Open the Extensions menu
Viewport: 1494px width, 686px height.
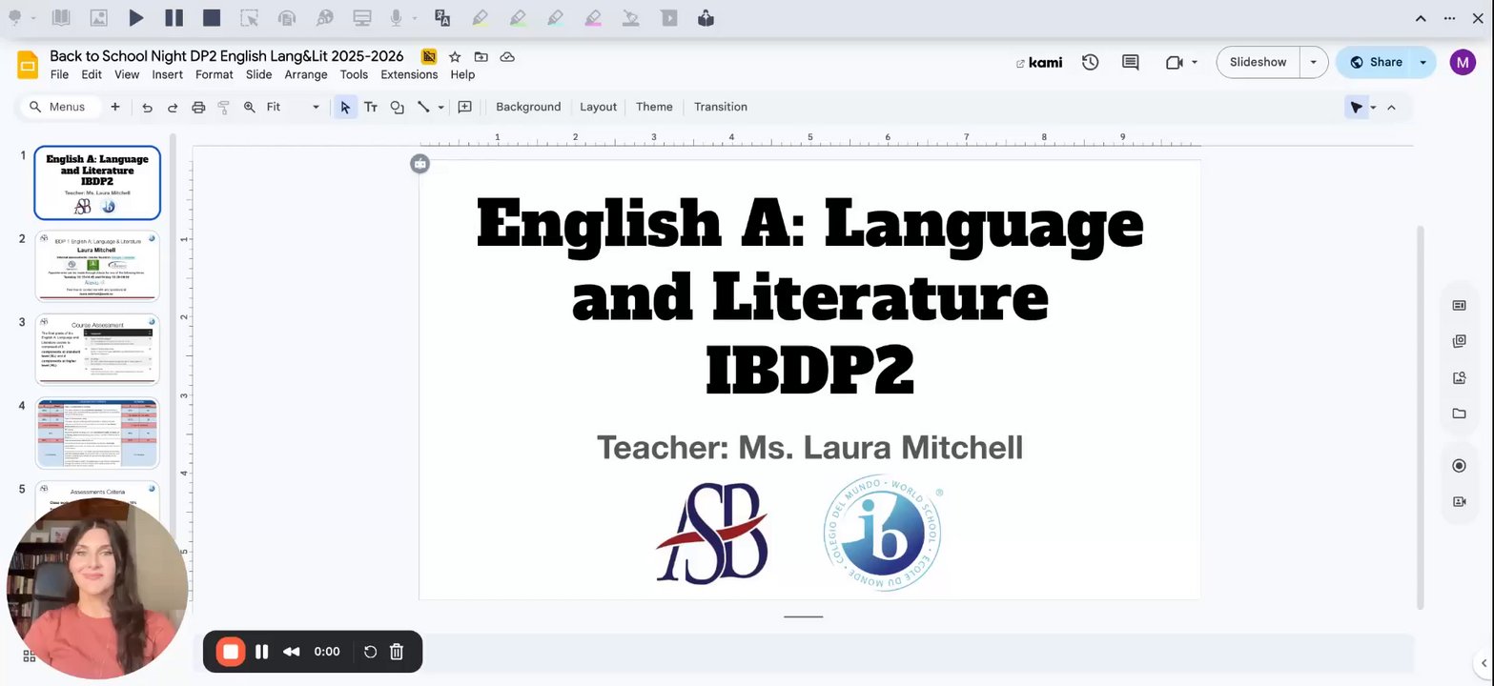409,74
